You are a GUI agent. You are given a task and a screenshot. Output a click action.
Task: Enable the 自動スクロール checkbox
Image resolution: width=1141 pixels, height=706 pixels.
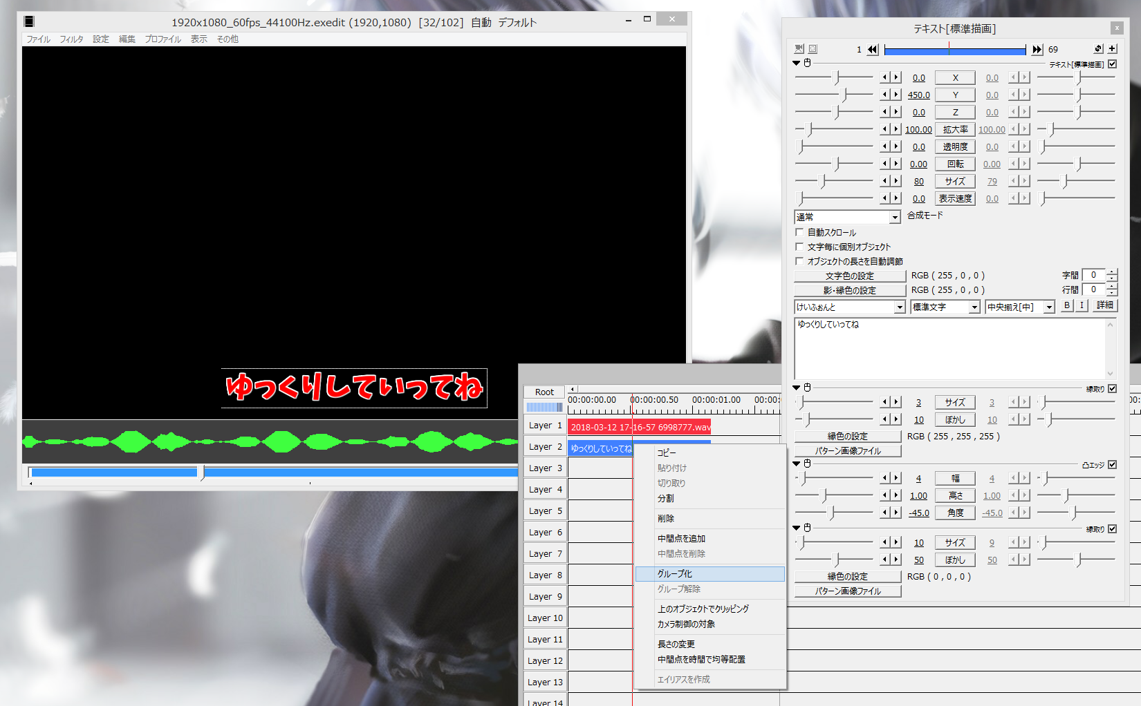click(x=800, y=232)
